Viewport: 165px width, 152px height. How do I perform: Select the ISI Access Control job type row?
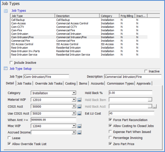pyautogui.click(x=79, y=44)
